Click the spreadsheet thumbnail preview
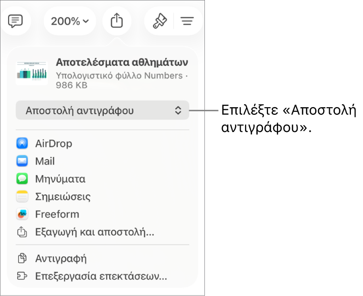363x296 pixels. pyautogui.click(x=32, y=73)
